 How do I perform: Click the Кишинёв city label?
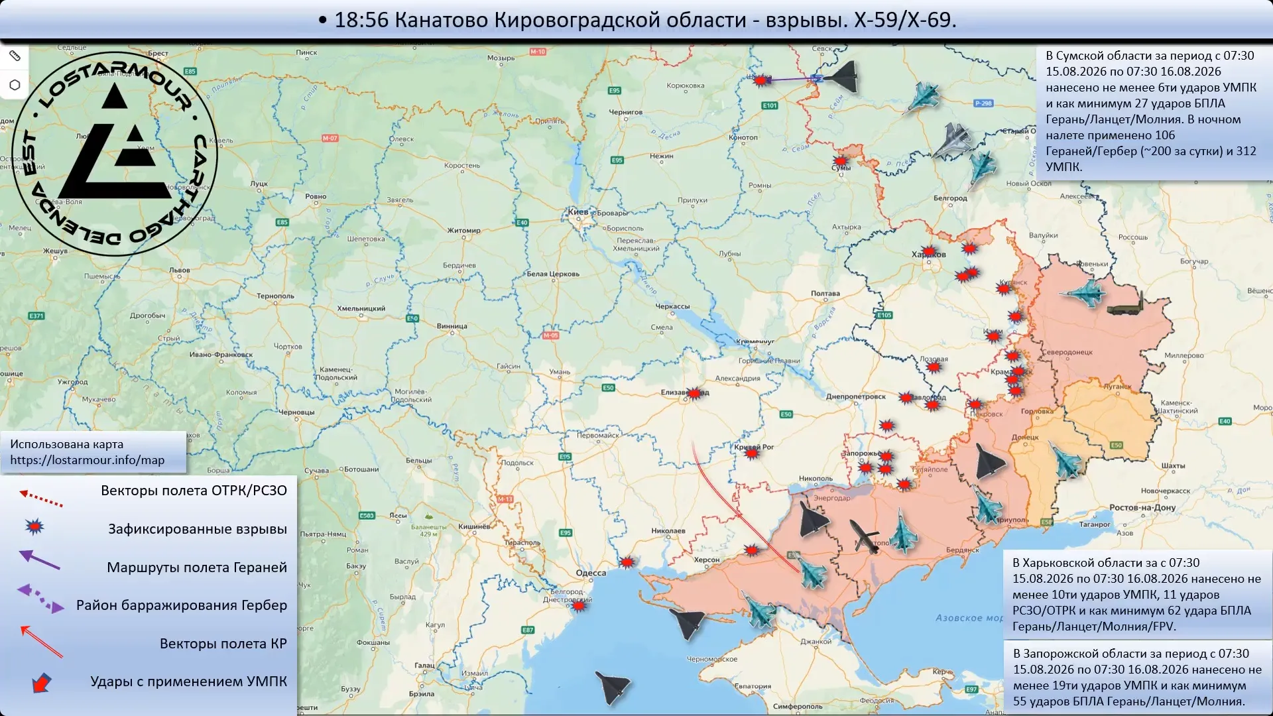tap(474, 526)
